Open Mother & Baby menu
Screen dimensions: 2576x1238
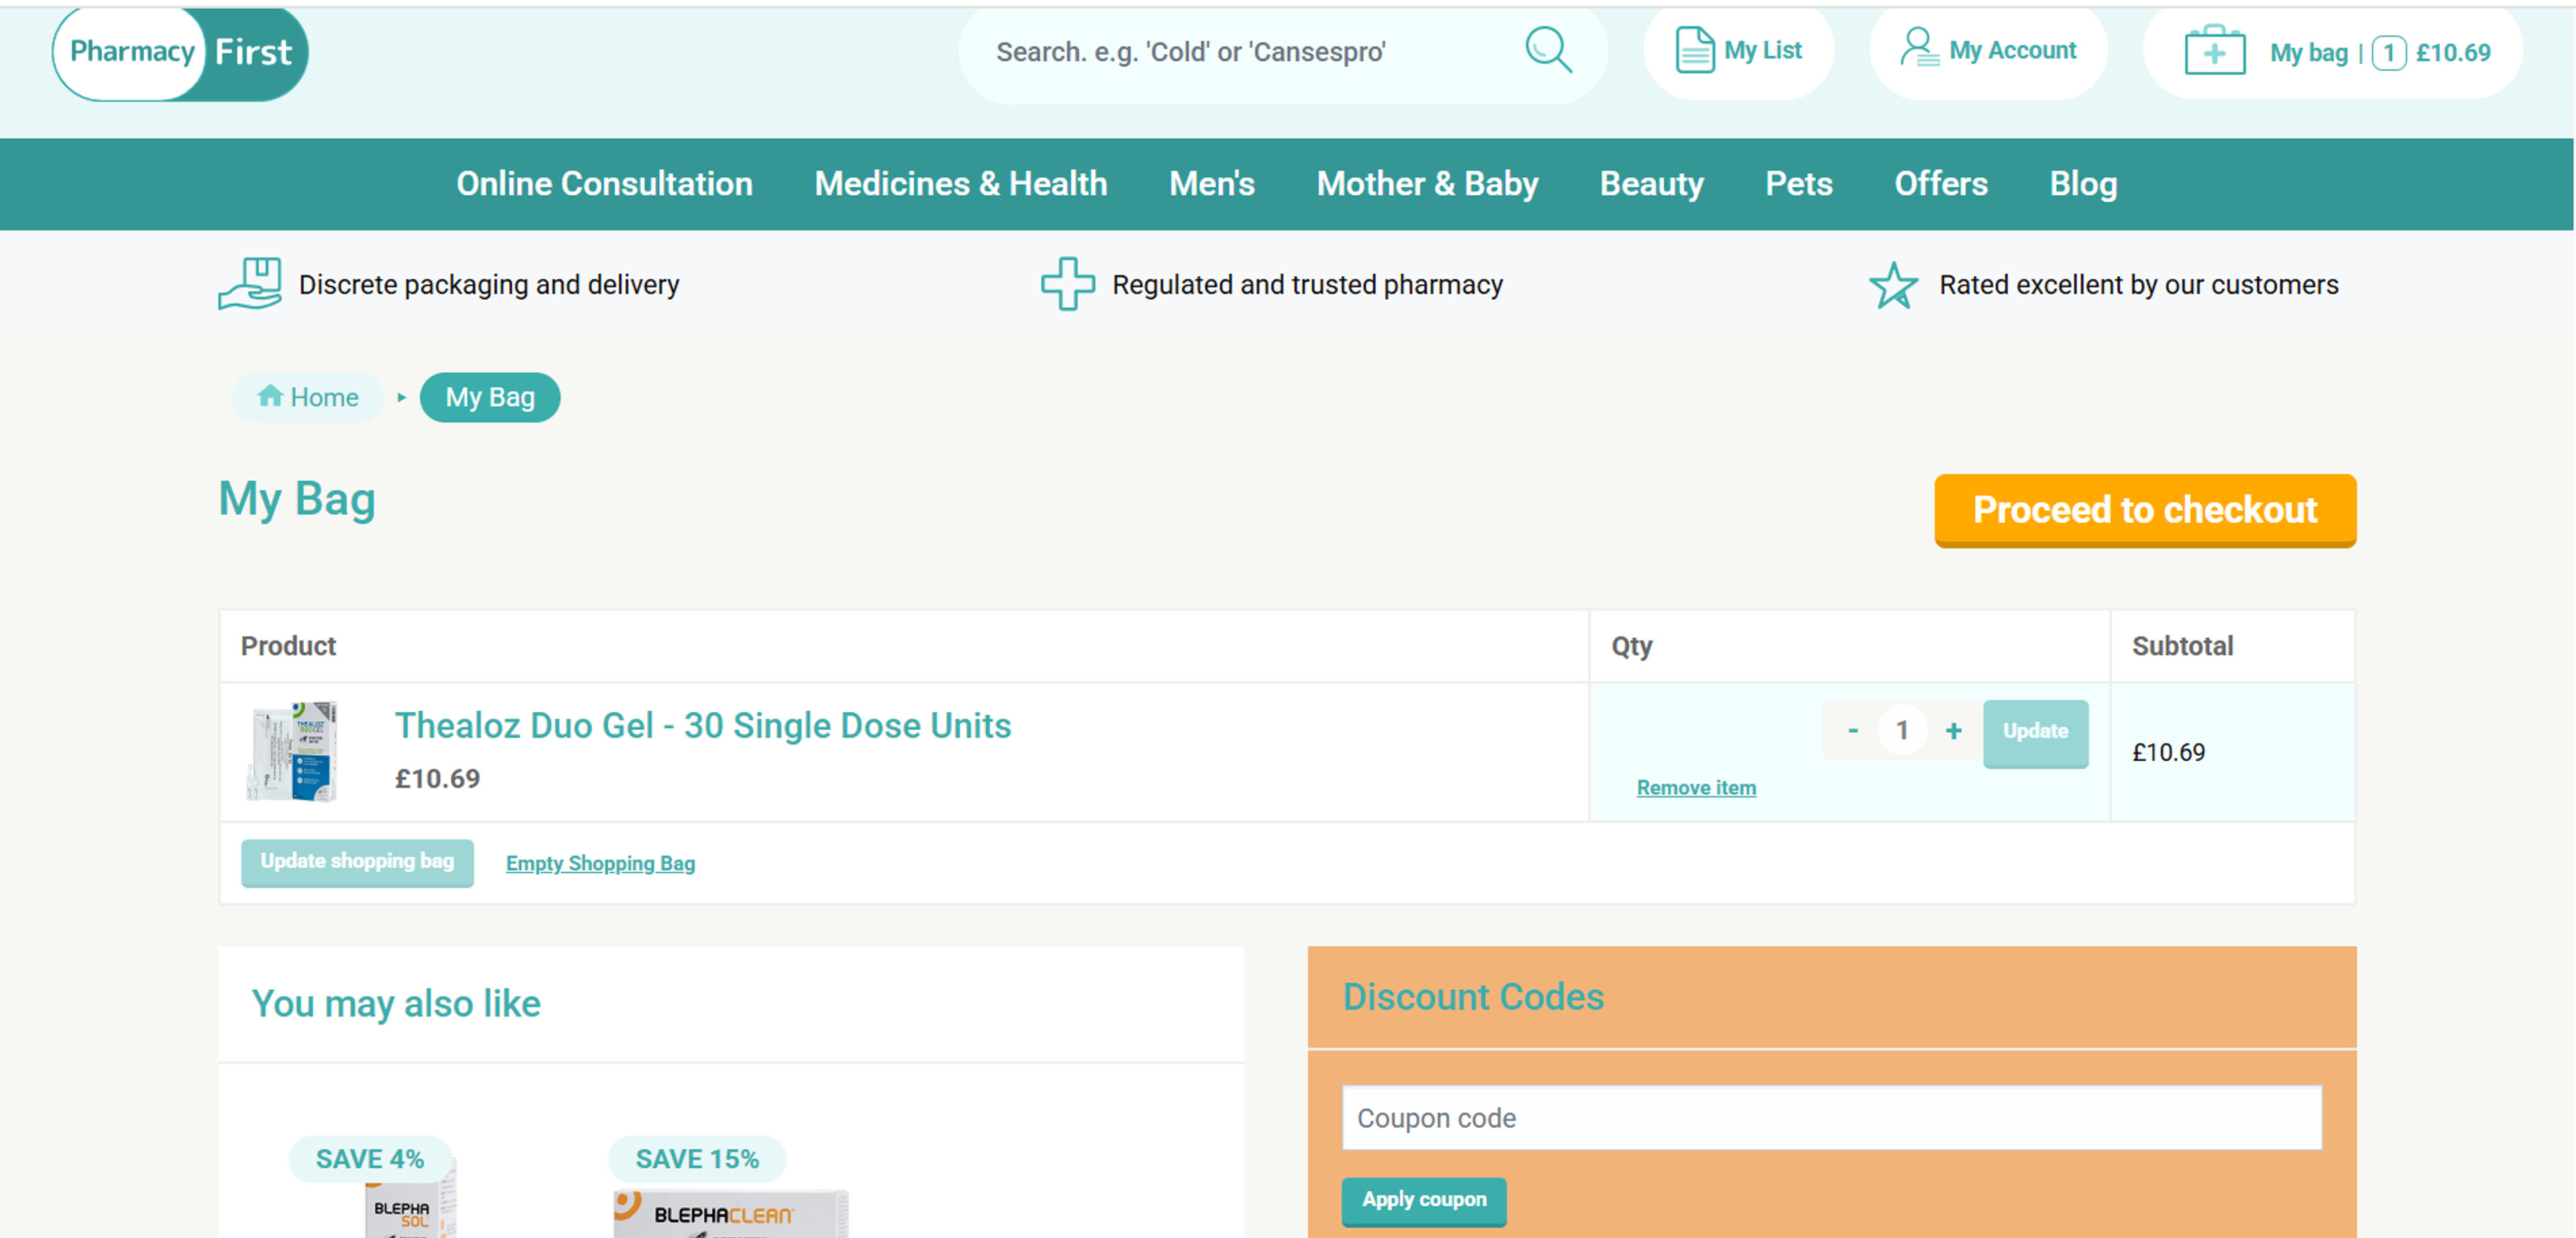pos(1427,184)
